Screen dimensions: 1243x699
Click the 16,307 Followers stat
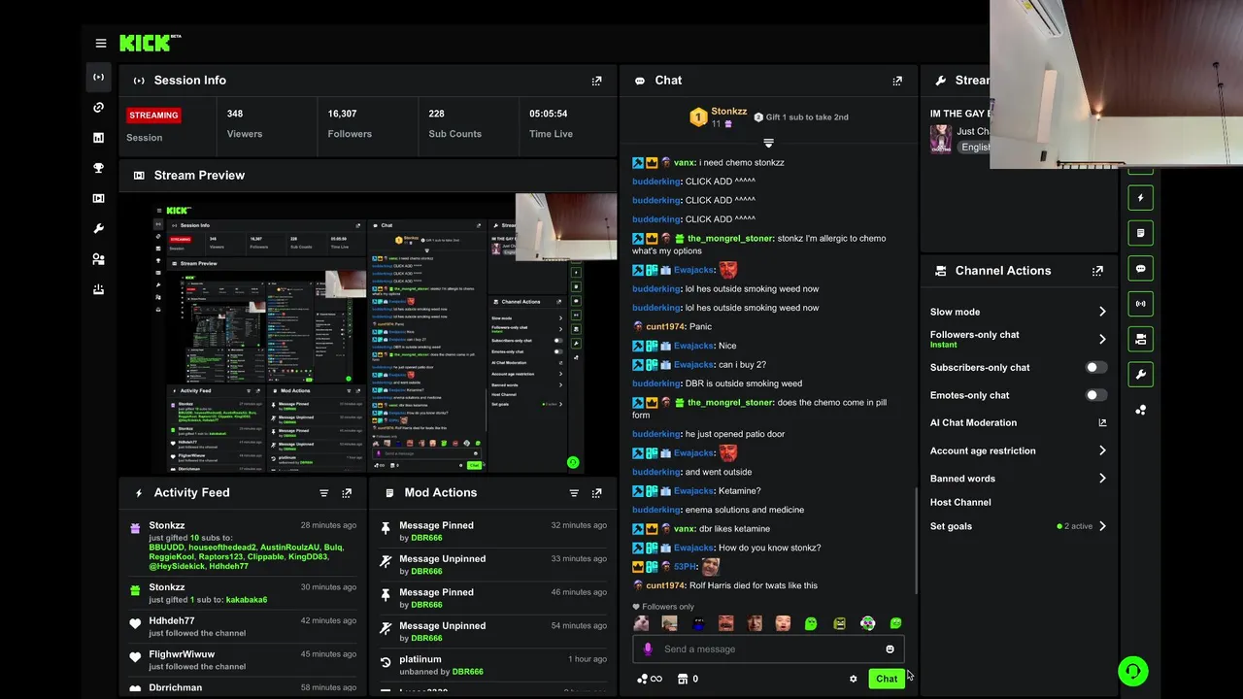point(350,123)
